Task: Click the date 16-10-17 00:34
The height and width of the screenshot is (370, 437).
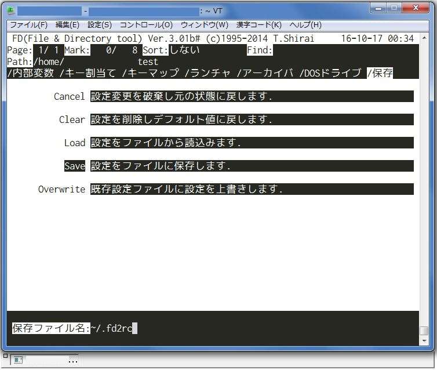Action: click(x=377, y=38)
